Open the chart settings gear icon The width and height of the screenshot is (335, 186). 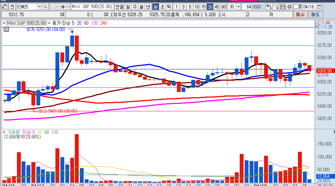pos(289,7)
